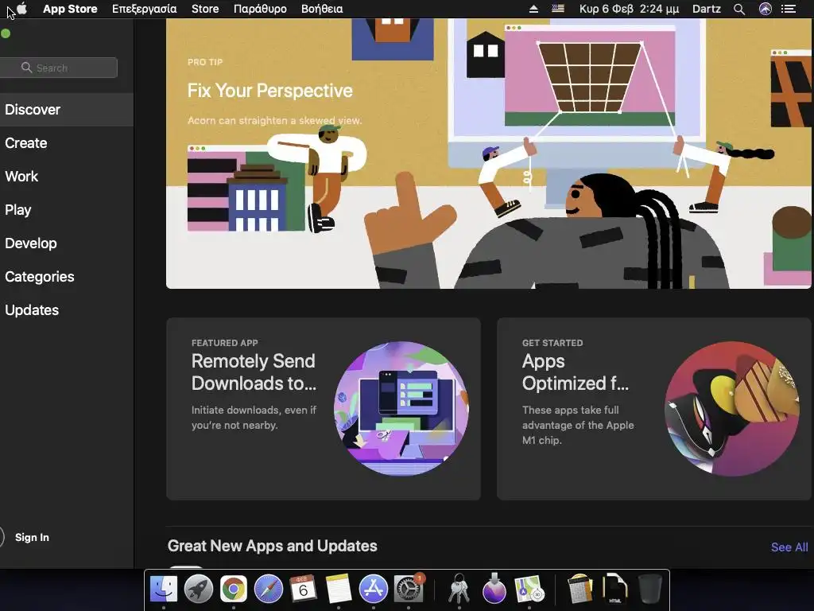The height and width of the screenshot is (611, 814).
Task: Open the Apple menu
Action: point(21,9)
